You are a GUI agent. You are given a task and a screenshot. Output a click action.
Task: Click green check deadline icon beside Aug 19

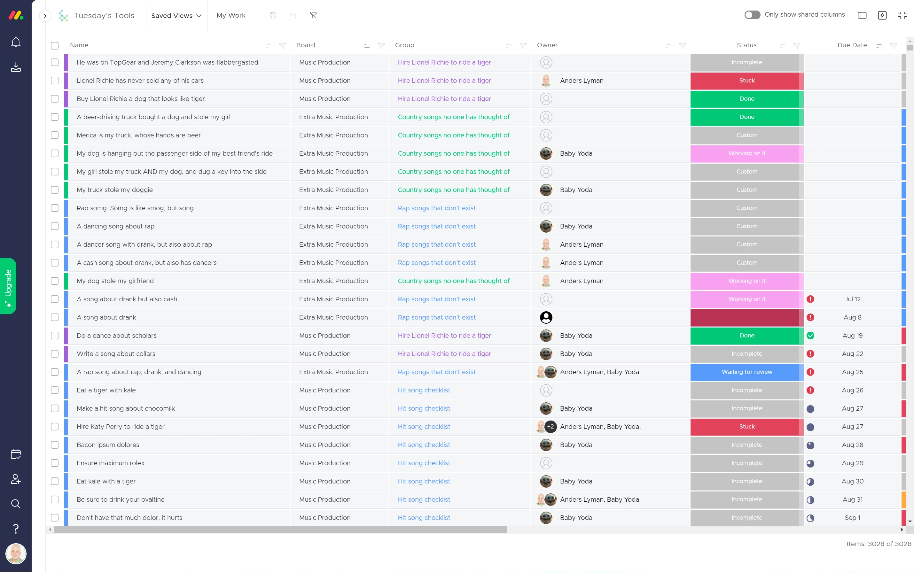tap(810, 336)
